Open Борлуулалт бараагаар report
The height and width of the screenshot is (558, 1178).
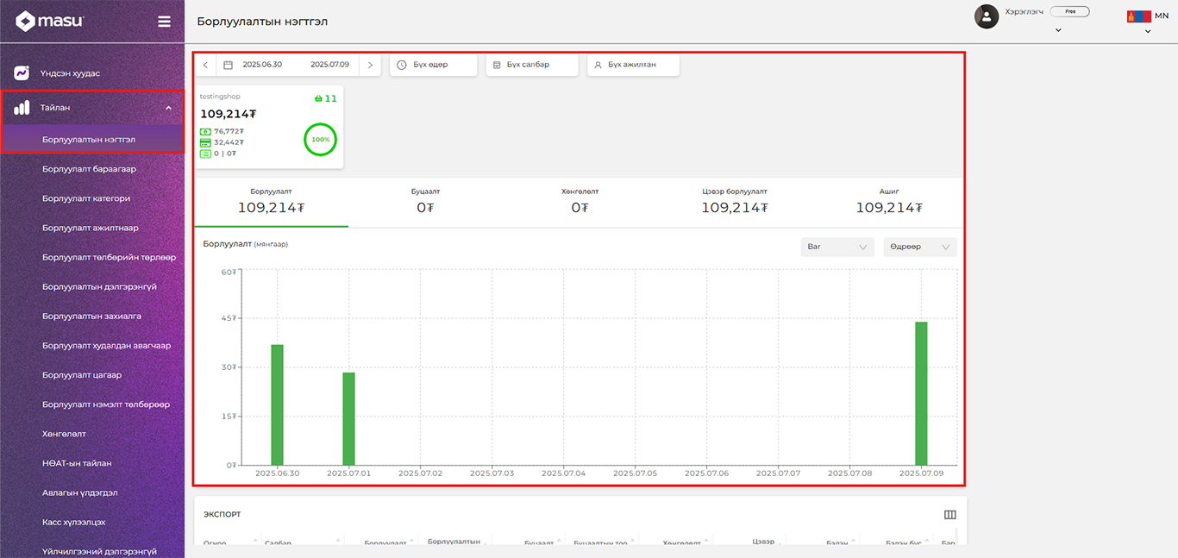[89, 169]
